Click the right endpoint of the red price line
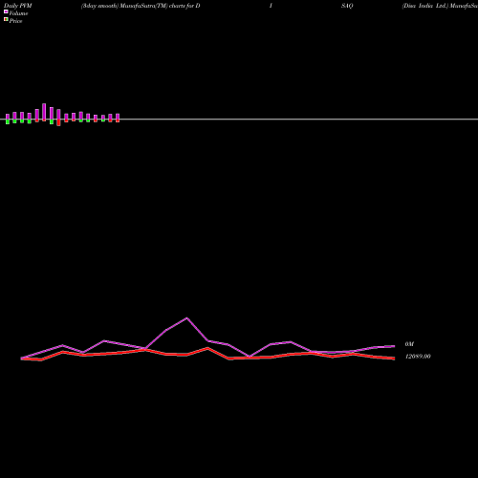Viewport: 478px width, 478px height. point(394,358)
